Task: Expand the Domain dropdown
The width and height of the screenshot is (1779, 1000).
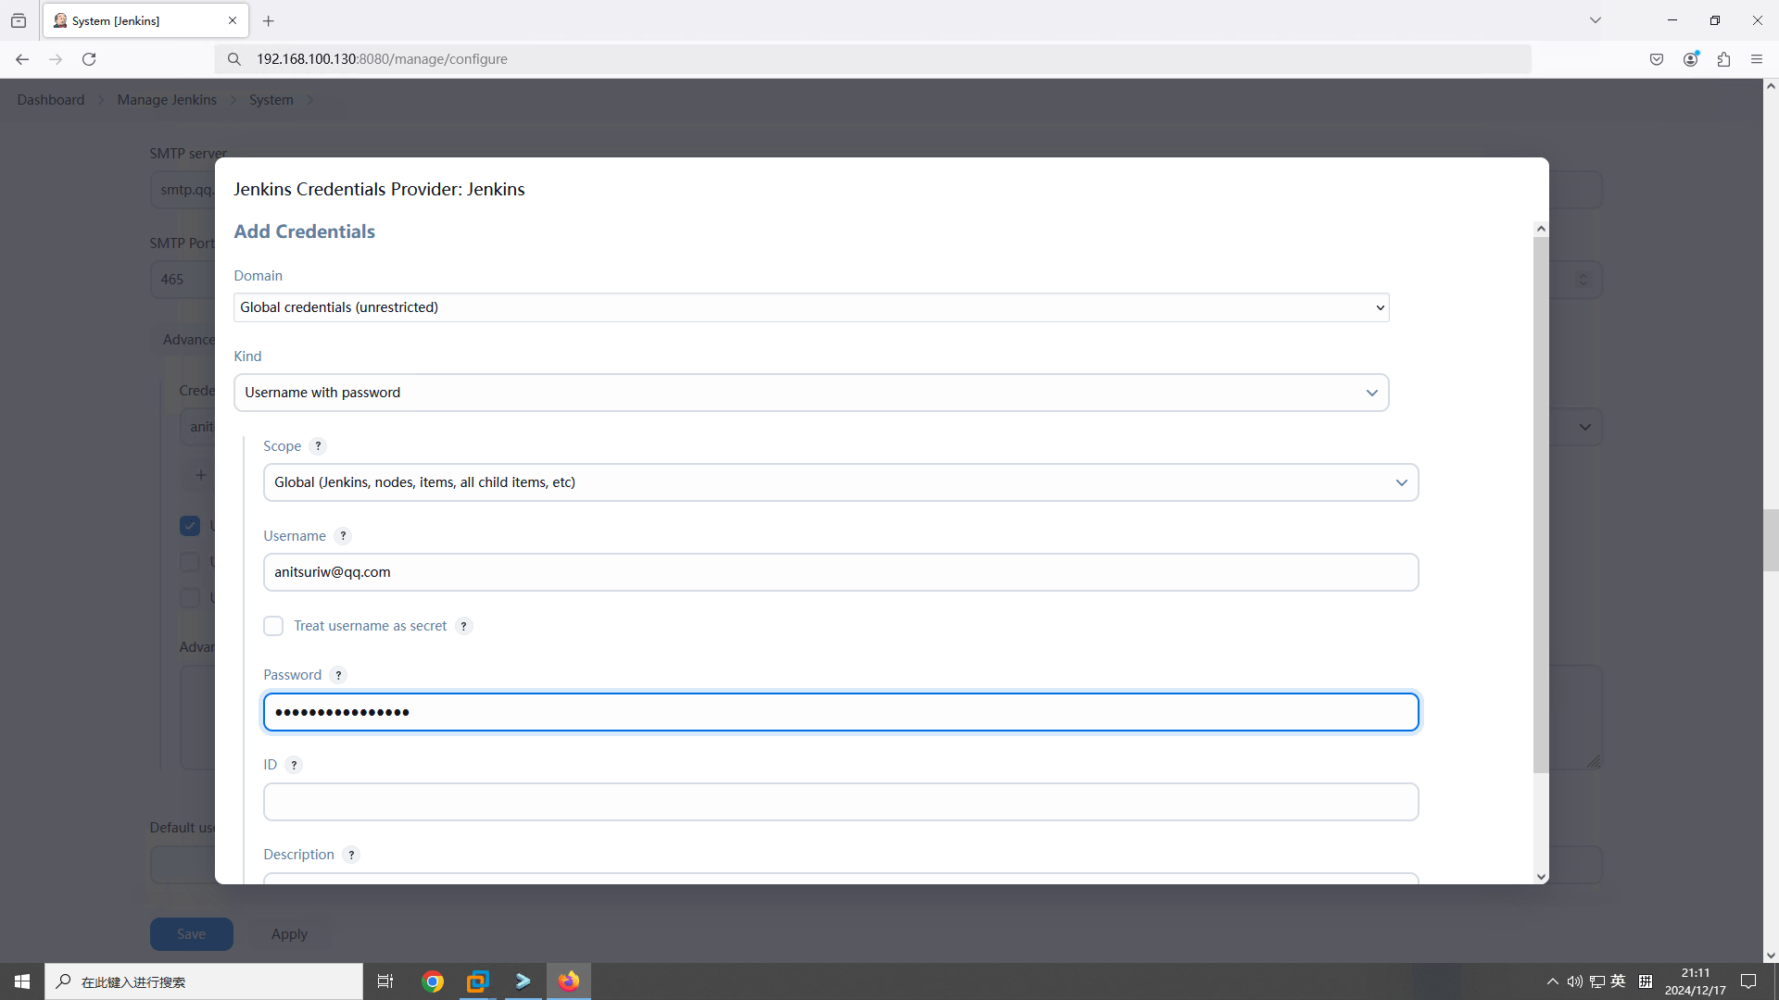Action: click(811, 307)
